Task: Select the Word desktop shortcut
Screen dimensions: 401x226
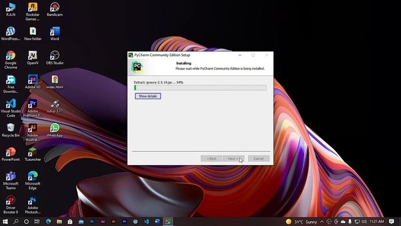Action: [55, 33]
